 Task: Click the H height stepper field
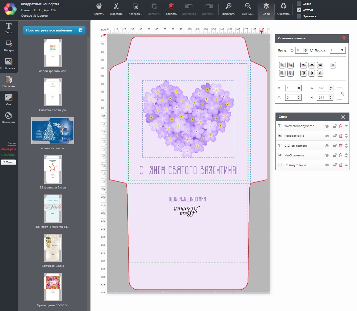(x=325, y=98)
